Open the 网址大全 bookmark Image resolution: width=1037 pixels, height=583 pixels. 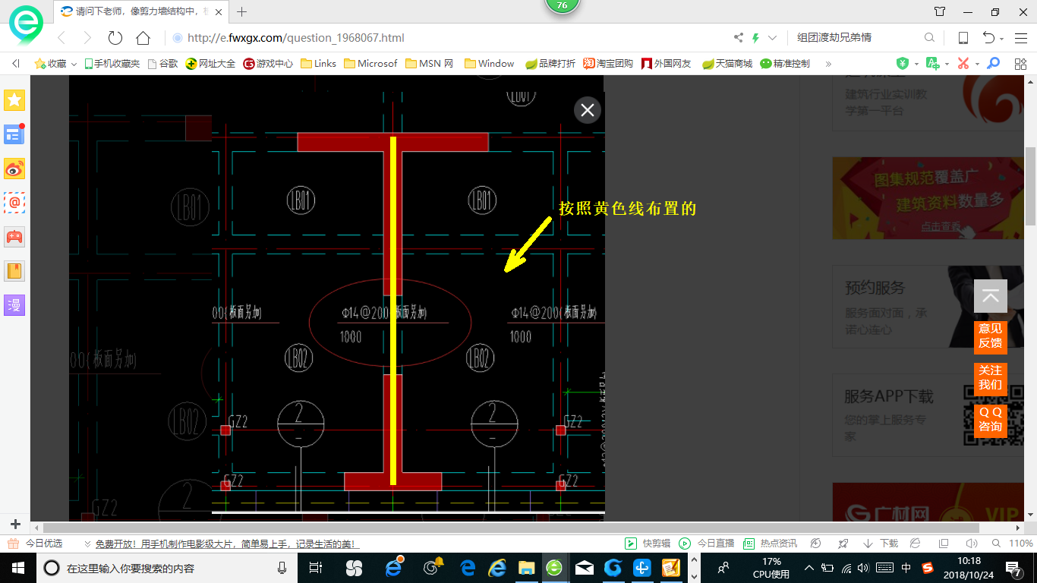tap(210, 64)
